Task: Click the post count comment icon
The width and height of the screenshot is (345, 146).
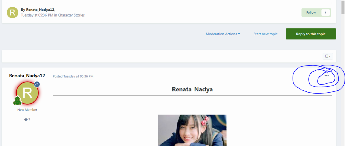Action: pos(26,120)
